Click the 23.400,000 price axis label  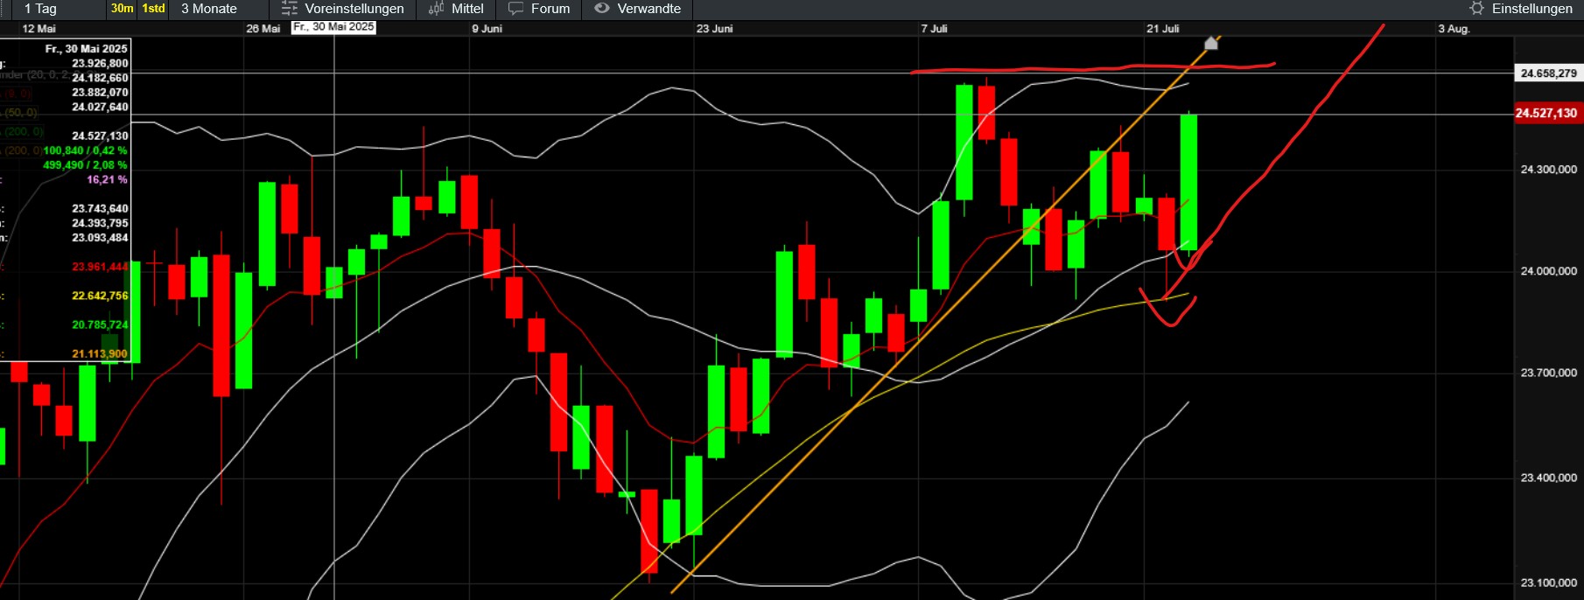point(1548,478)
